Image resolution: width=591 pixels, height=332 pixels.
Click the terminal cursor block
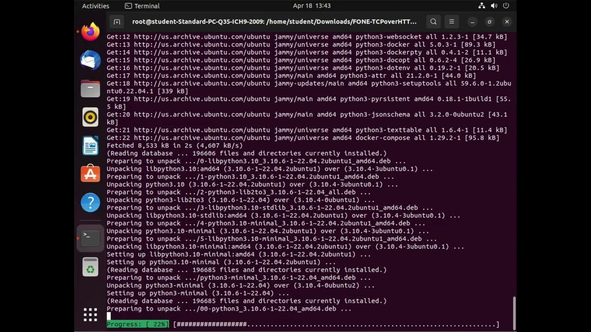109,316
